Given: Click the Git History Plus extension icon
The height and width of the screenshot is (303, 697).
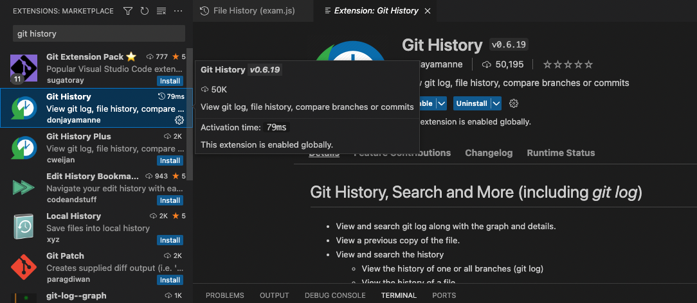Looking at the screenshot, I should [24, 148].
